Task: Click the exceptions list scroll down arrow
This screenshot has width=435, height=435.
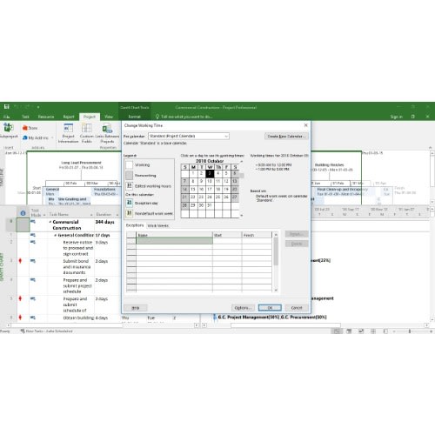Action: pos(276,290)
